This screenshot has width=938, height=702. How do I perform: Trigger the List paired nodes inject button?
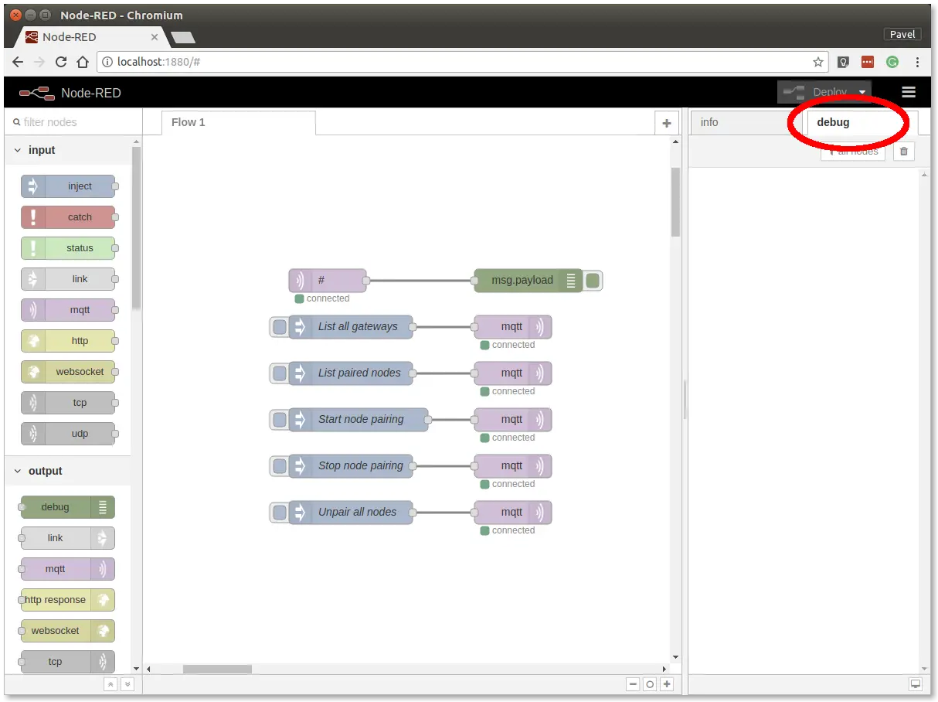[279, 373]
